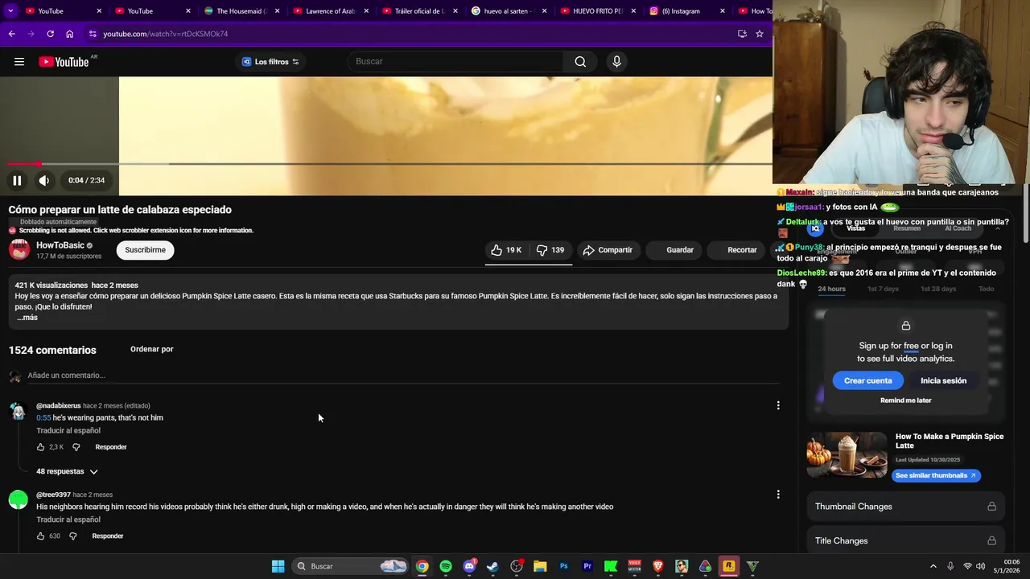
Task: Reply to @tree9397 with Responder
Action: point(108,536)
